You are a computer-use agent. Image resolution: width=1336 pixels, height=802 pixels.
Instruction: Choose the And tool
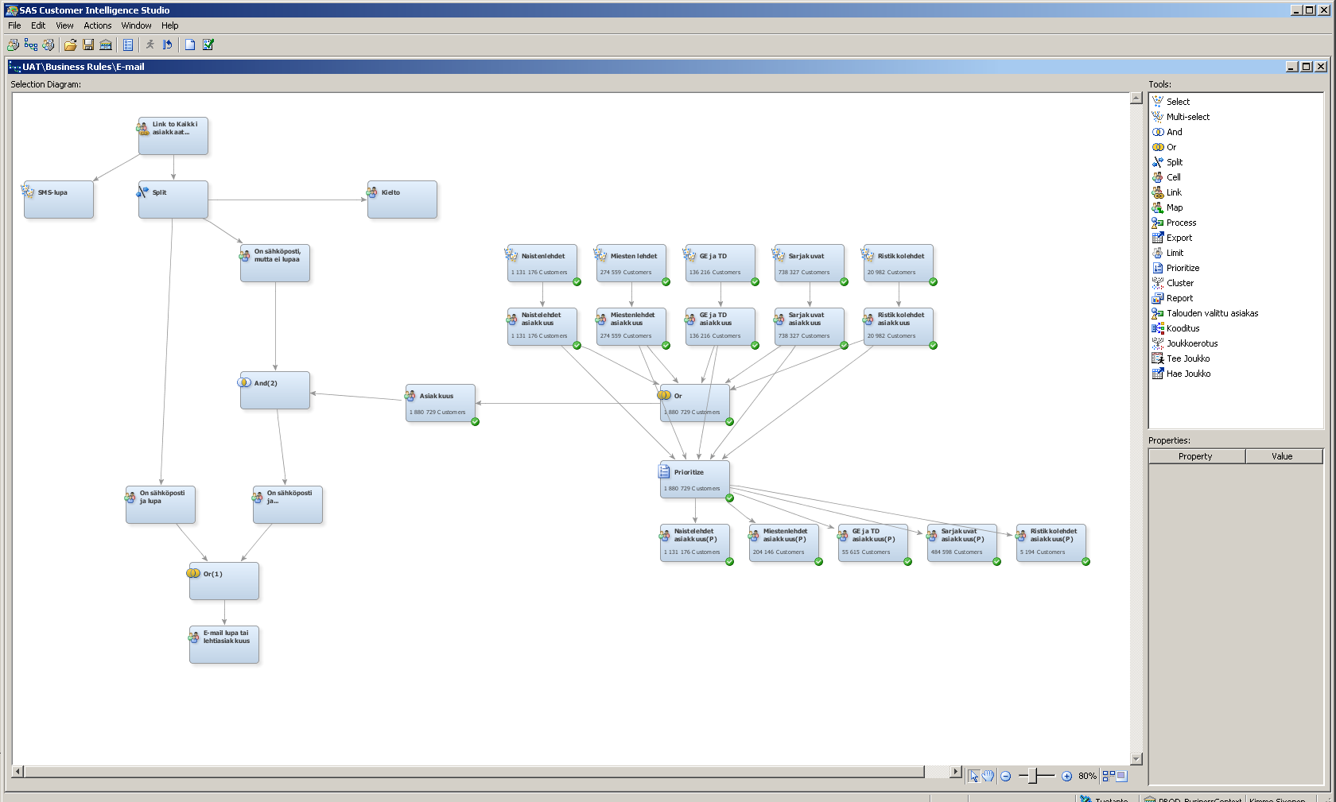point(1174,132)
